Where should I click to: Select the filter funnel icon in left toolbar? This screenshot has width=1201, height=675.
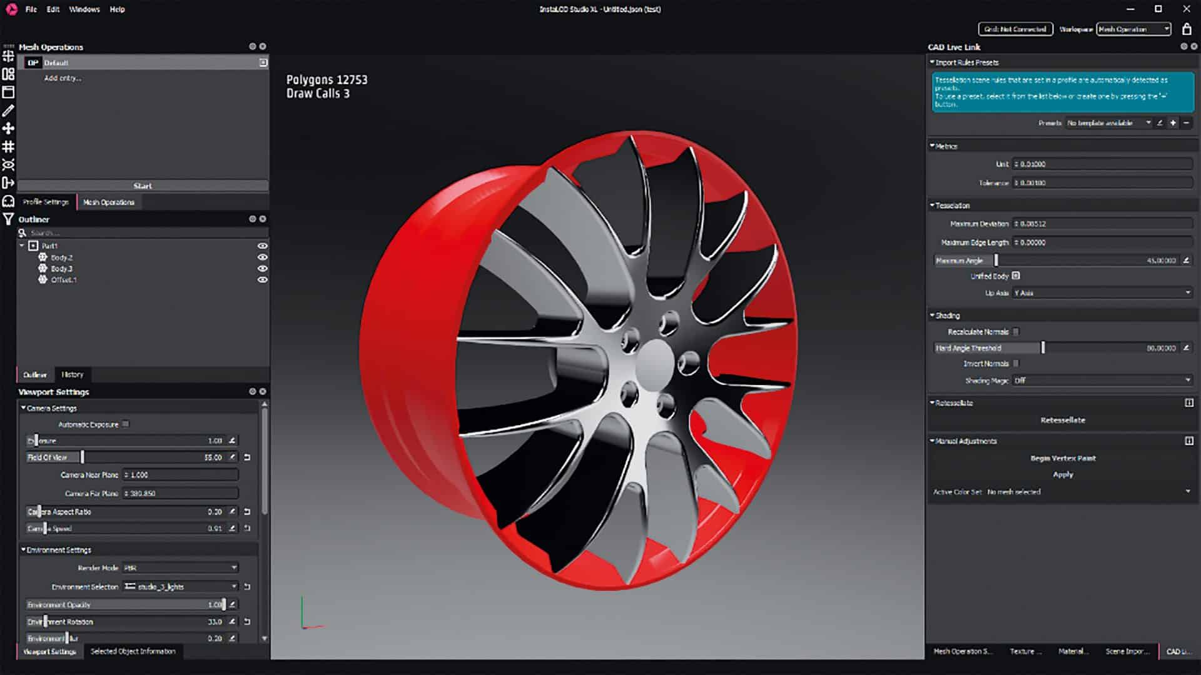tap(8, 219)
